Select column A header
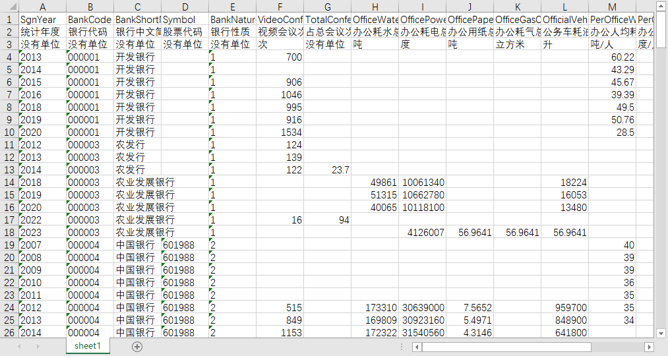The height and width of the screenshot is (356, 668). tap(43, 7)
